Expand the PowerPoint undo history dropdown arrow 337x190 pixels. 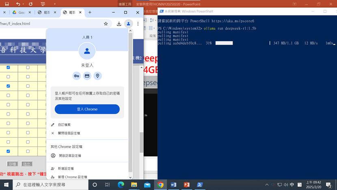point(24,4)
